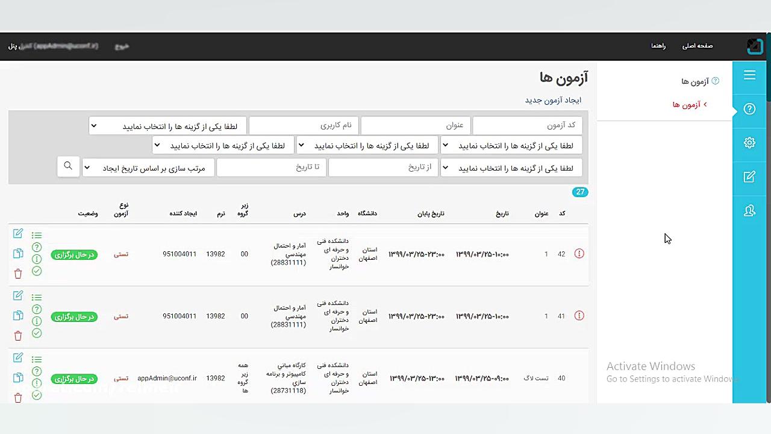The image size is (771, 434).
Task: Click the green info icon for exam 42
Action: [37, 259]
